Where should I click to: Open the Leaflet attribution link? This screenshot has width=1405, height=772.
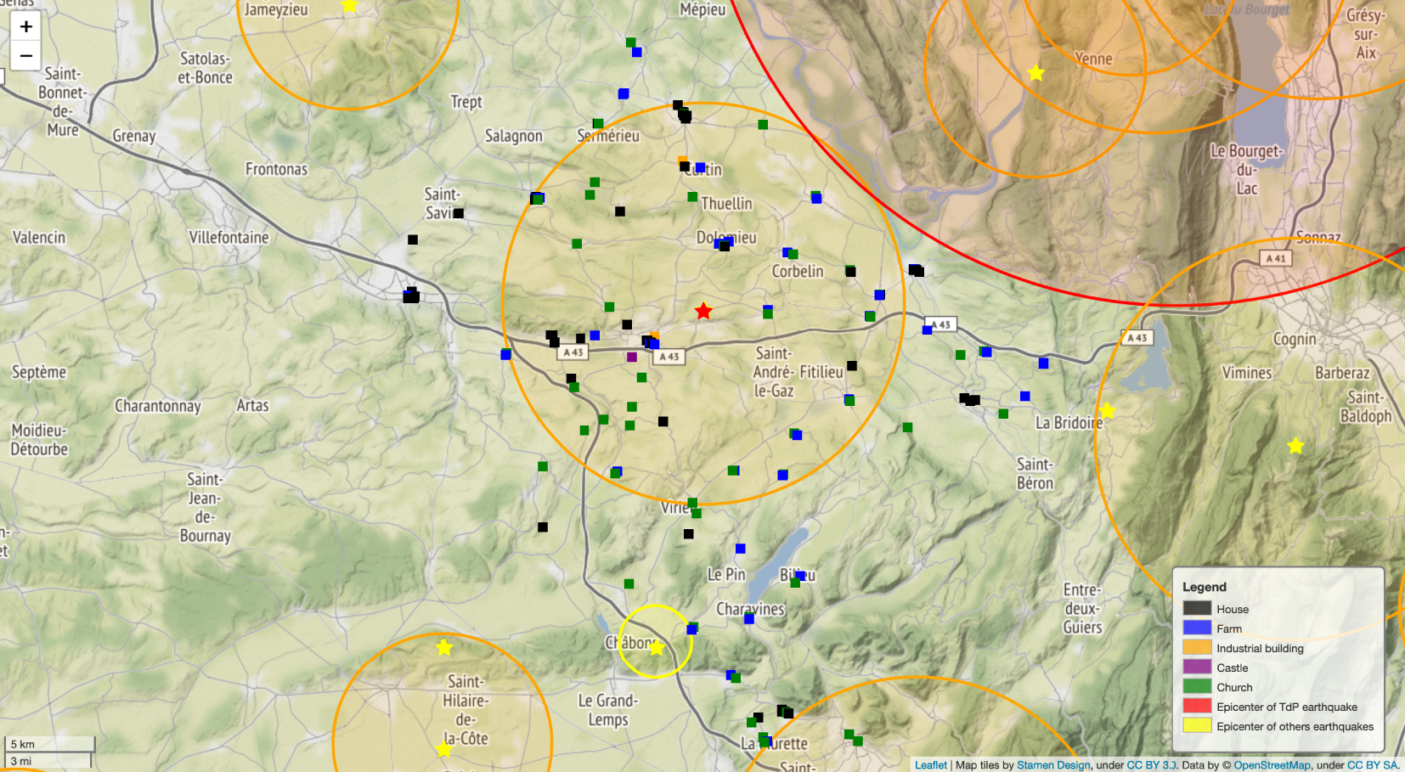930,765
